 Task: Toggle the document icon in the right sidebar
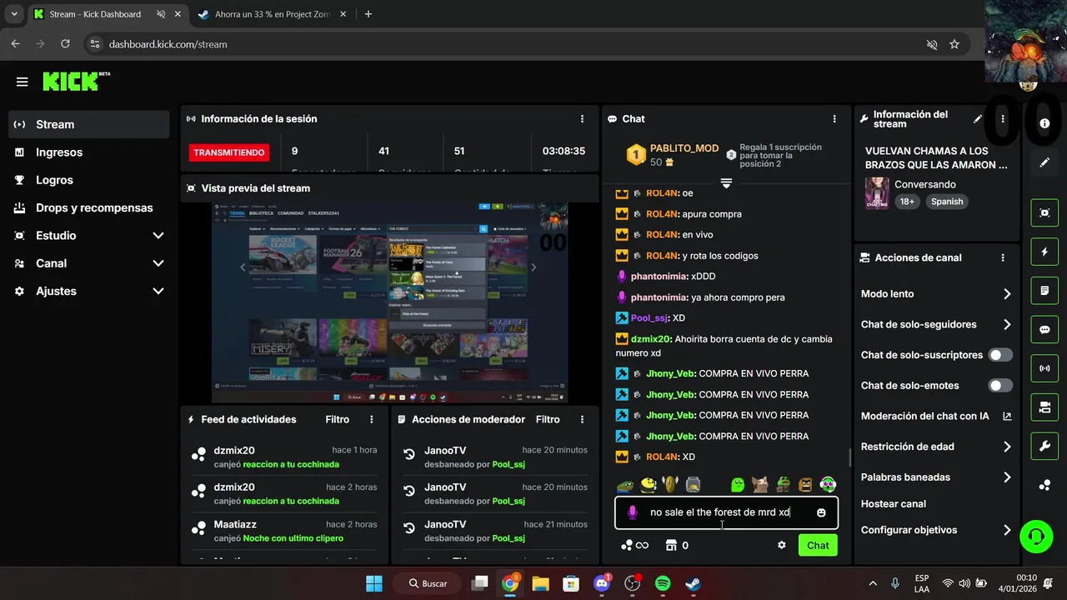pos(1044,291)
